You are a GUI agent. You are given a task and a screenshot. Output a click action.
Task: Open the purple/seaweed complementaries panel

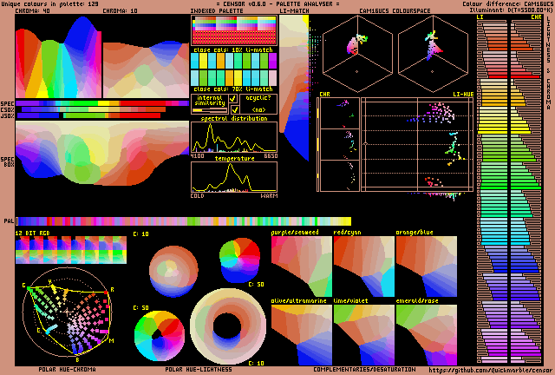[x=301, y=265]
